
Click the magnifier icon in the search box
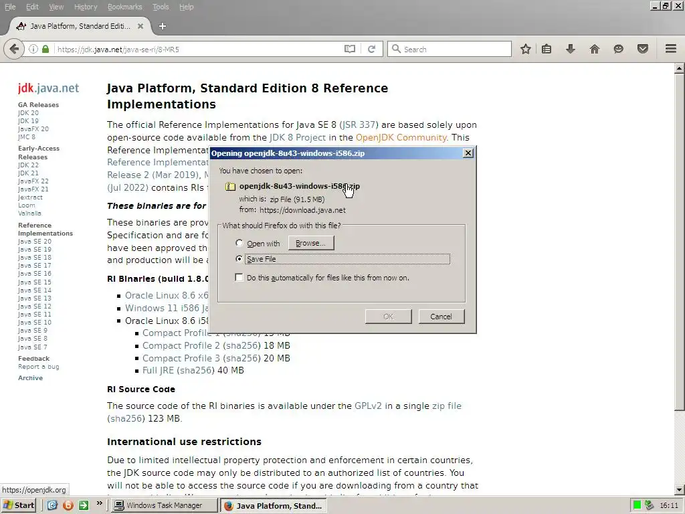tap(396, 49)
